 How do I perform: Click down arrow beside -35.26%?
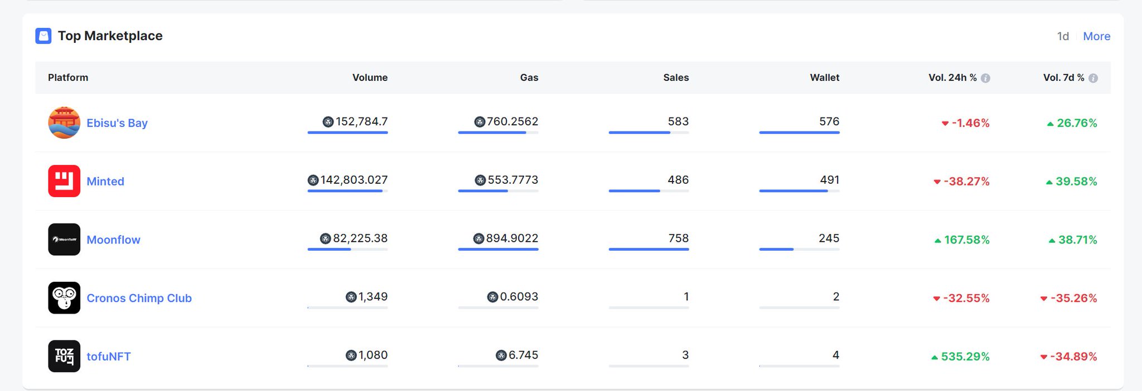1043,299
